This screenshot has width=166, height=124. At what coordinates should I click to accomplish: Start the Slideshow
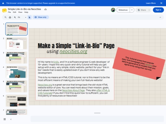coord(123,10)
